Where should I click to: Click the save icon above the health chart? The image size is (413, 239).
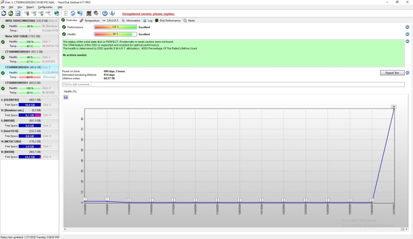(66, 97)
